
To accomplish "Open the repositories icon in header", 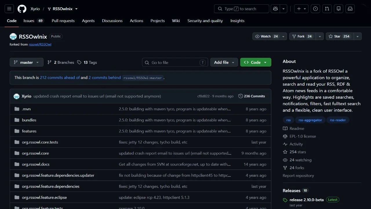I will pyautogui.click(x=339, y=9).
